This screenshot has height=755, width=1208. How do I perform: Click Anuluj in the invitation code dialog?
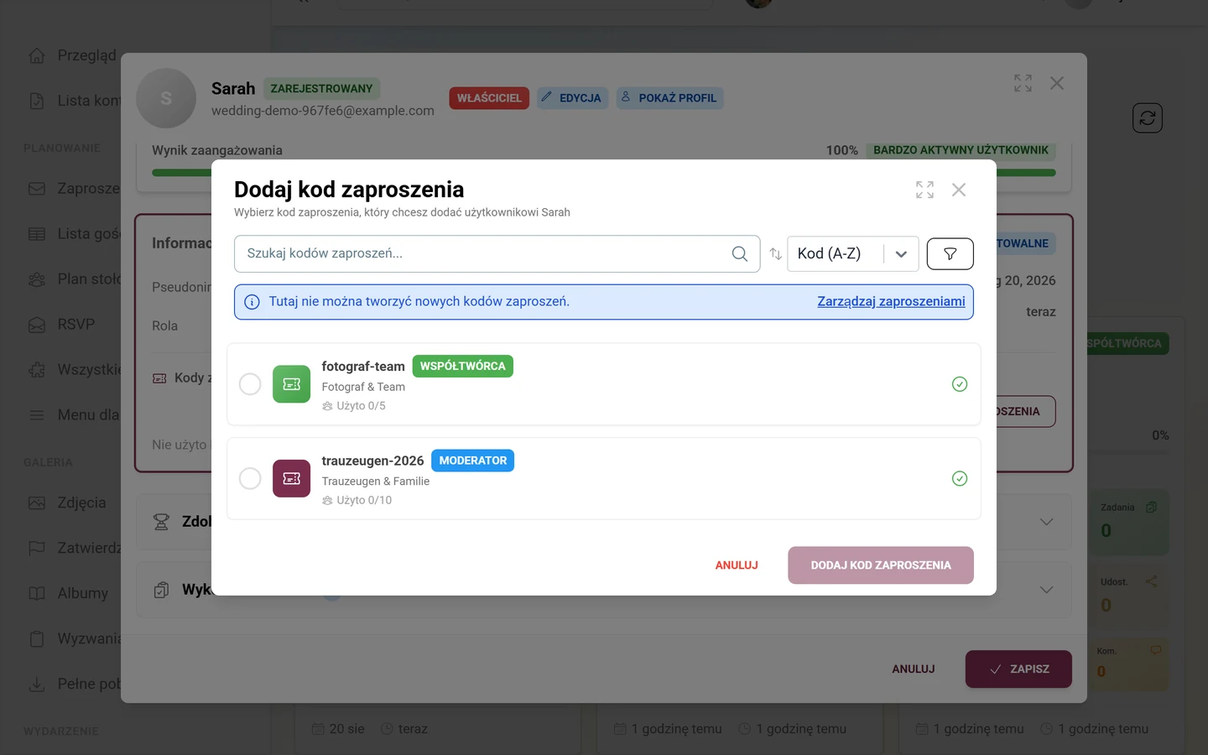click(737, 565)
